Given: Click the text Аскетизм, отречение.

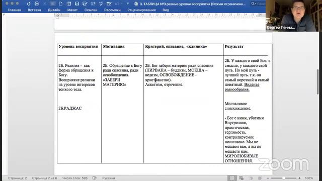Looking at the screenshot, I should pos(164,84).
